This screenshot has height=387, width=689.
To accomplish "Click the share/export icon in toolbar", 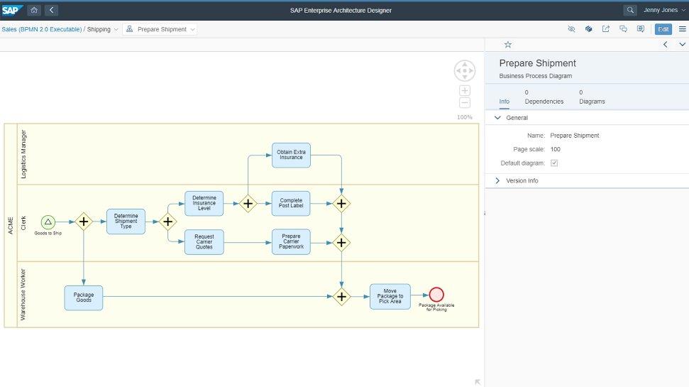I will (x=606, y=29).
